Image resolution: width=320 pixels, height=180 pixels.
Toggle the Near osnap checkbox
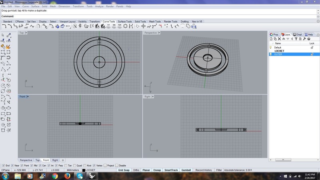coord(12,166)
